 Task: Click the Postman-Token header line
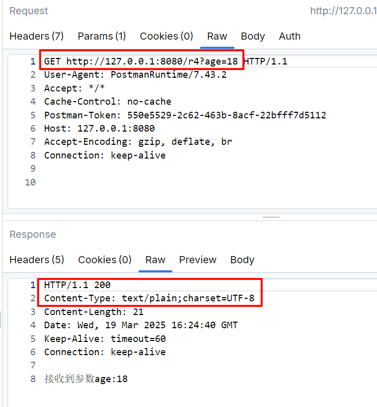coord(185,115)
